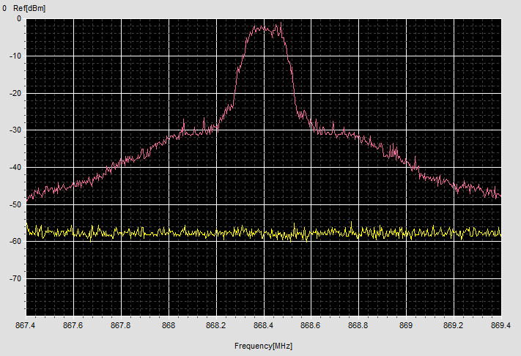Click the -10 dBm axis label
The width and height of the screenshot is (521, 356).
pyautogui.click(x=15, y=56)
